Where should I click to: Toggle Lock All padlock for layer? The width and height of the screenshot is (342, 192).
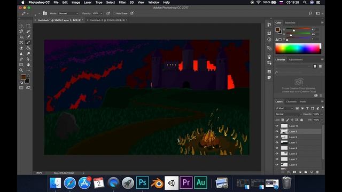[x=301, y=120]
